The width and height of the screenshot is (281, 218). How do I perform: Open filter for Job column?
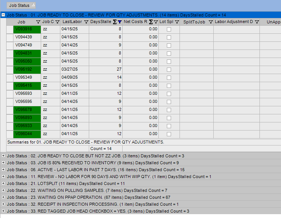point(38,22)
